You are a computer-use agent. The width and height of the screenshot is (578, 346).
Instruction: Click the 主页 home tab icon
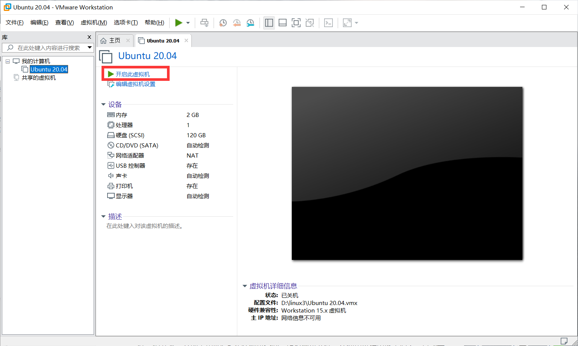pos(103,41)
